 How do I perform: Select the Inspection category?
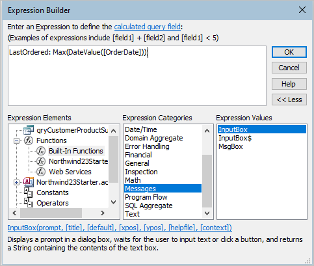pos(163,172)
